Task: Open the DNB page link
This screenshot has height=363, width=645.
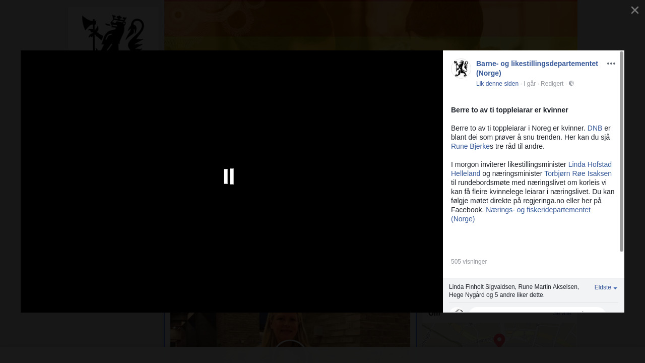Action: [595, 128]
